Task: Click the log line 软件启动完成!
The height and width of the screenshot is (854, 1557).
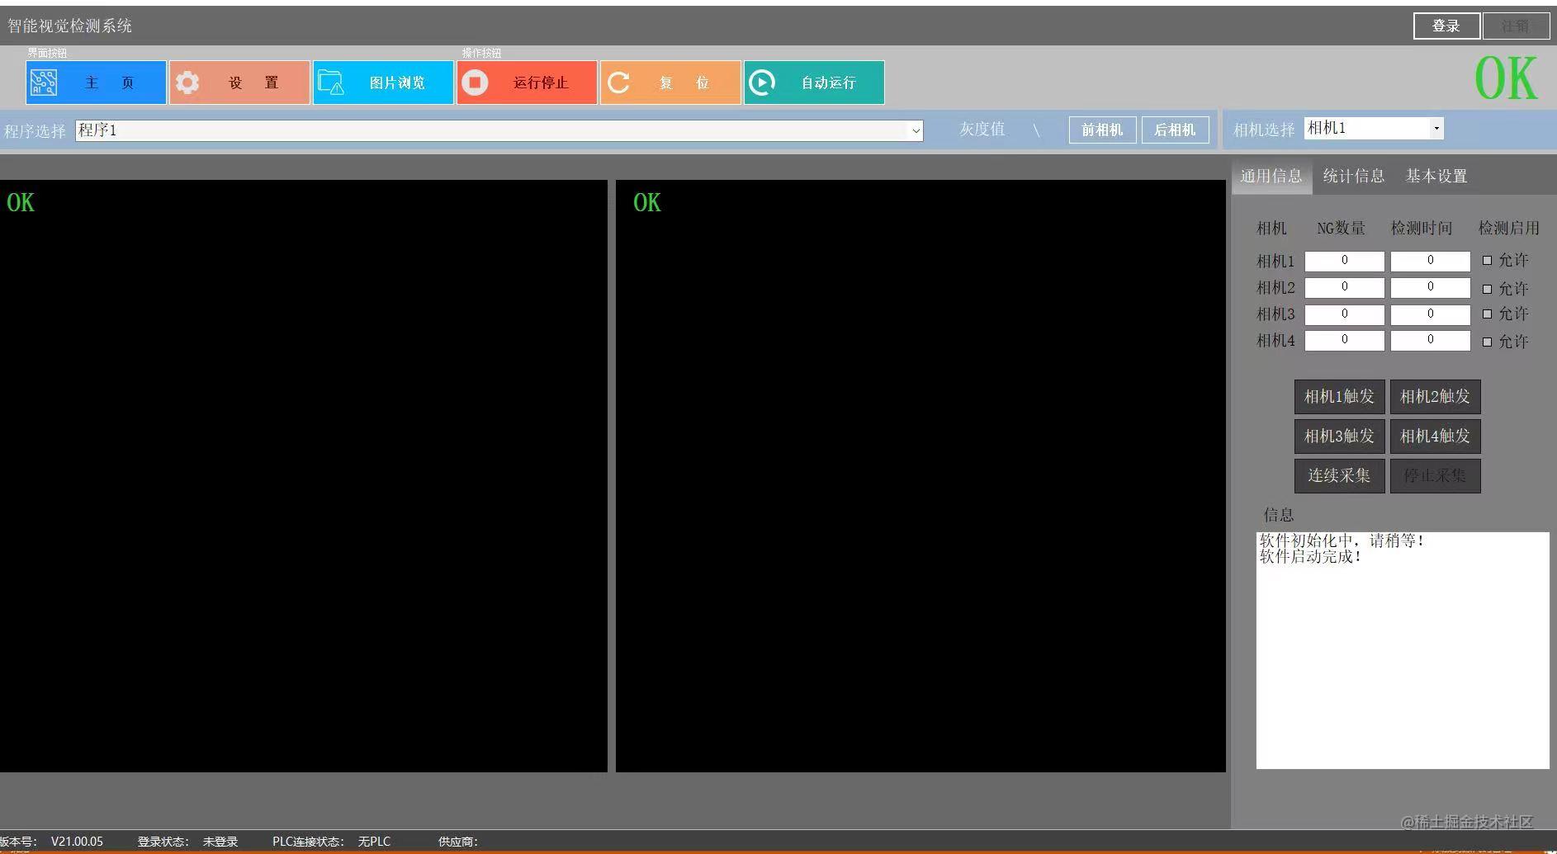Action: pyautogui.click(x=1310, y=557)
